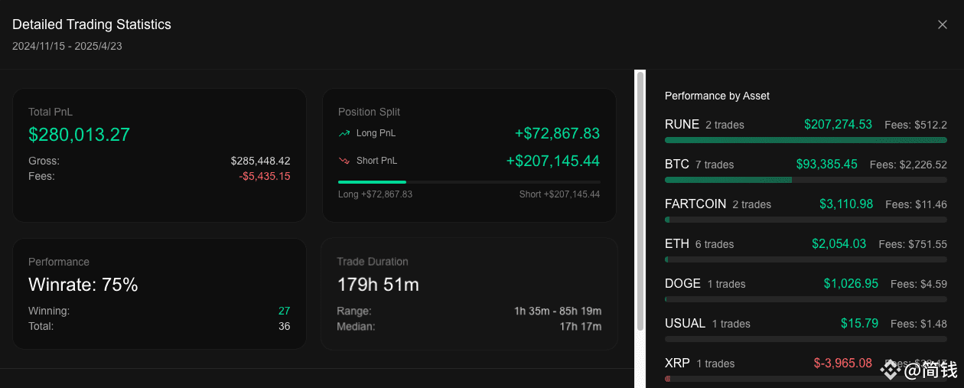The image size is (964, 388).
Task: Click the Total PnL card heading
Action: tap(50, 112)
